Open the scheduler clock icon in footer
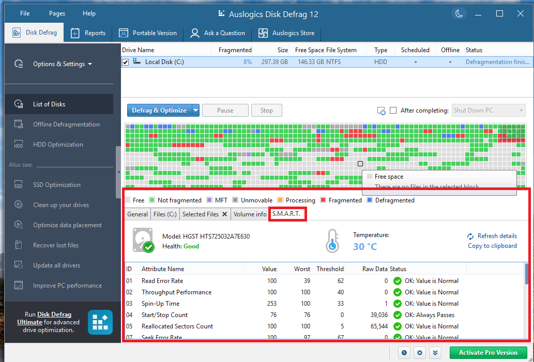Viewport: 534px width, 362px height. click(404, 353)
